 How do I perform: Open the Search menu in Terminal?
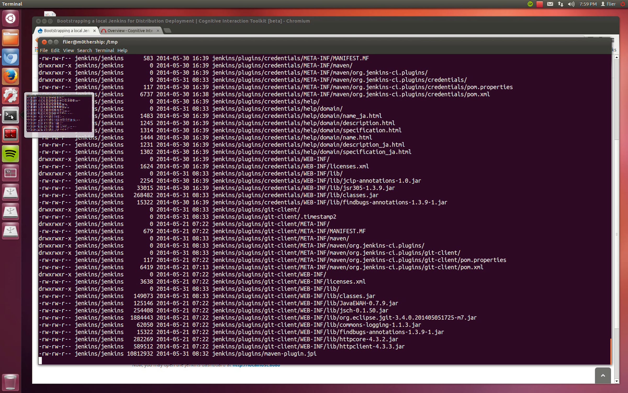pos(84,50)
